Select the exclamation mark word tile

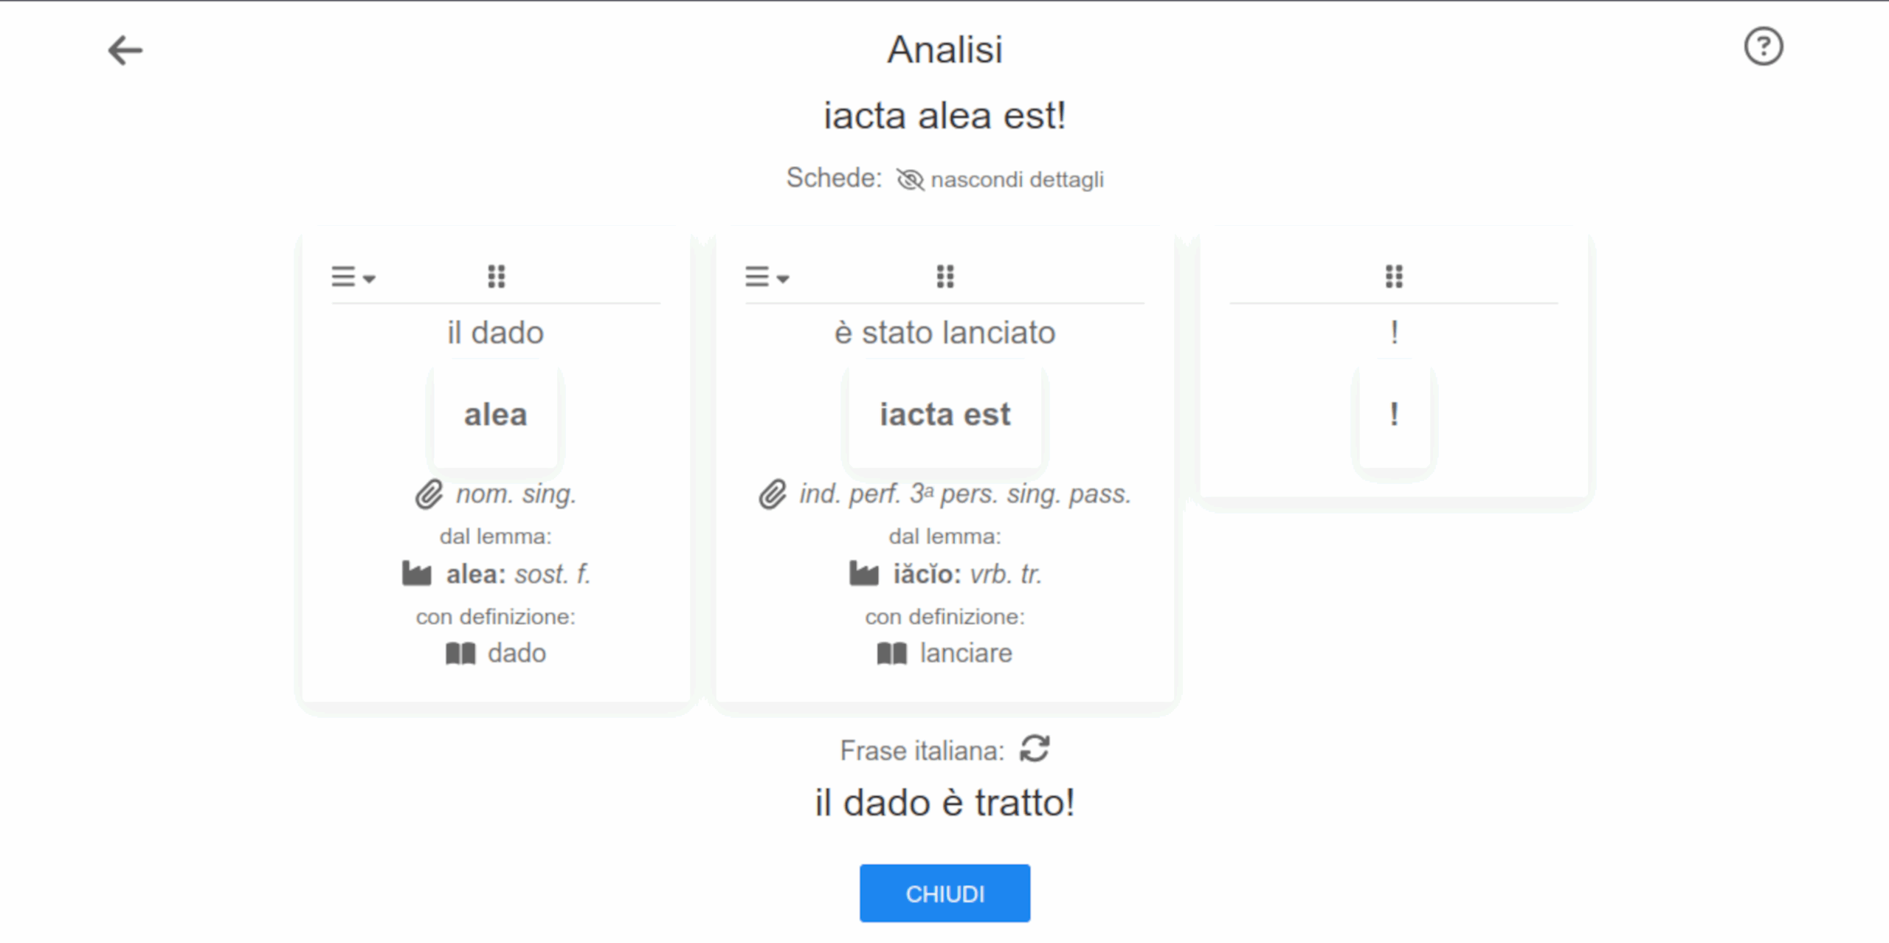1394,415
